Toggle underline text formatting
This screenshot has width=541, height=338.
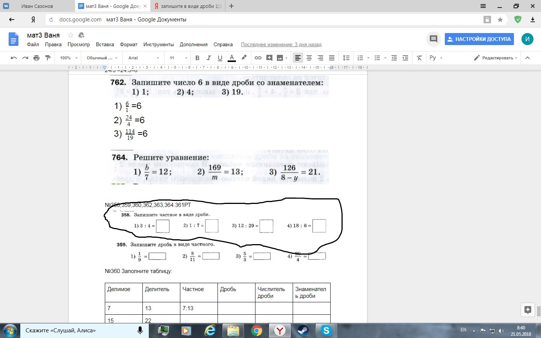(220, 58)
